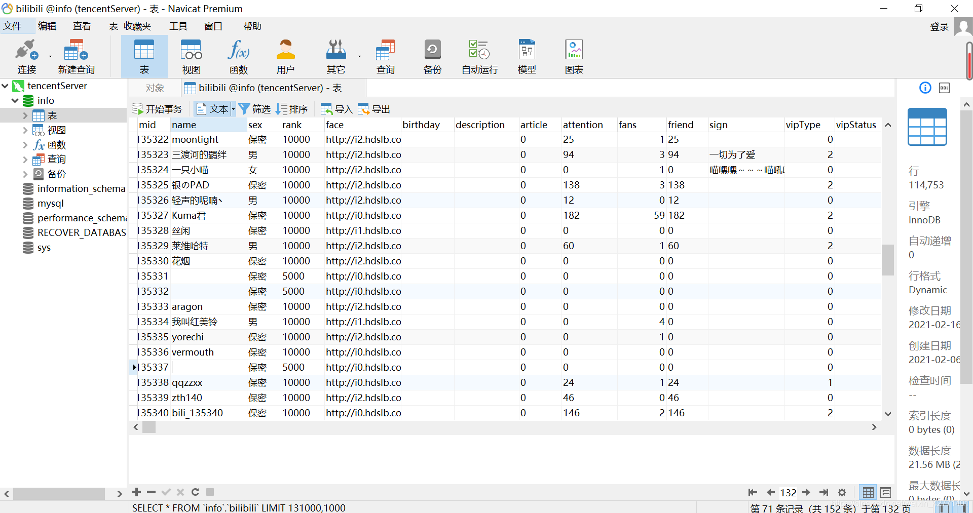Delete record with minus icon
The width and height of the screenshot is (973, 513).
tap(151, 492)
